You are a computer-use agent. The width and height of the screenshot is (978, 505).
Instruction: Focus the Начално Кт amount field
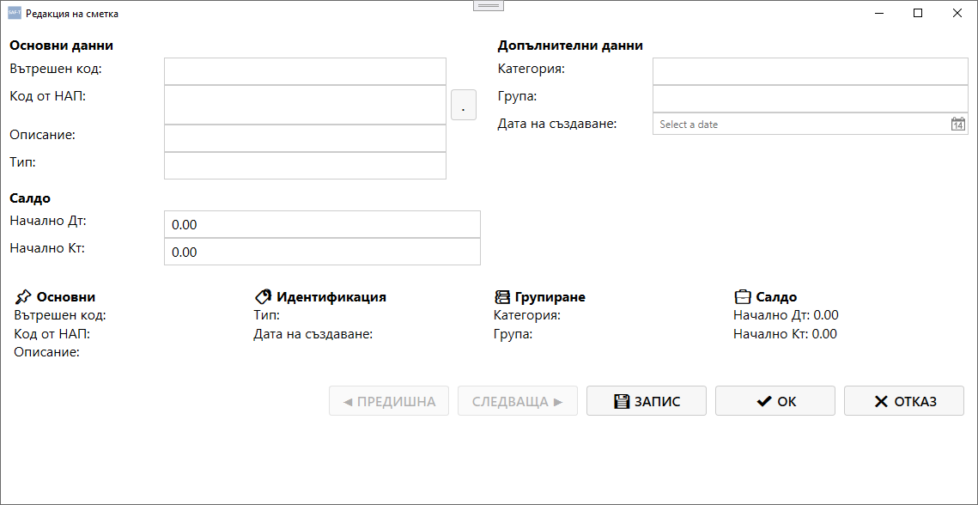(322, 252)
